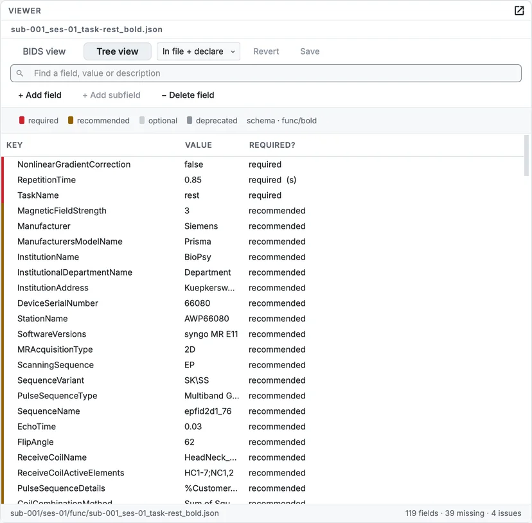Select the NonlinearGradientCorrection row key
Screen dimensions: 532x523
(x=74, y=164)
